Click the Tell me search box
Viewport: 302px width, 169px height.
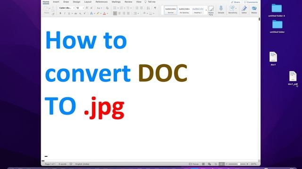[x=150, y=2]
